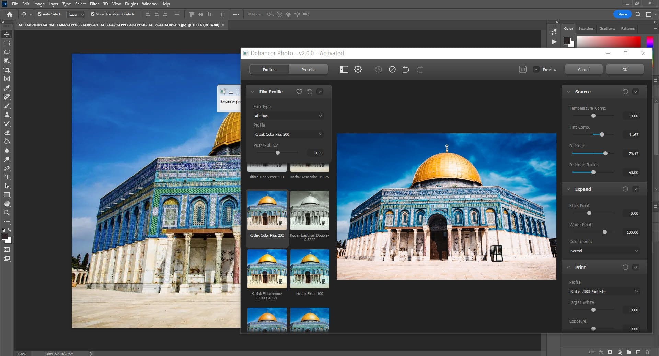Click the Tint Comp. slider handle
The width and height of the screenshot is (659, 356).
pos(602,134)
